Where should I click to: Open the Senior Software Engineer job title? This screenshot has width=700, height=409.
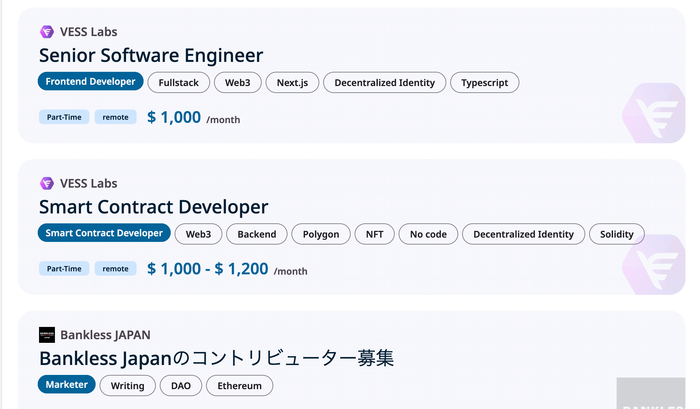pyautogui.click(x=151, y=55)
